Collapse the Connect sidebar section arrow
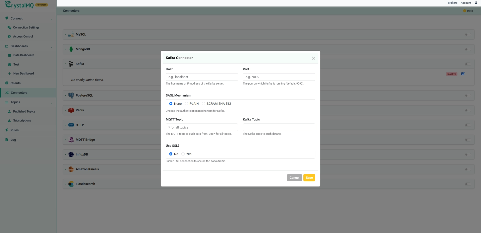 click(52, 19)
